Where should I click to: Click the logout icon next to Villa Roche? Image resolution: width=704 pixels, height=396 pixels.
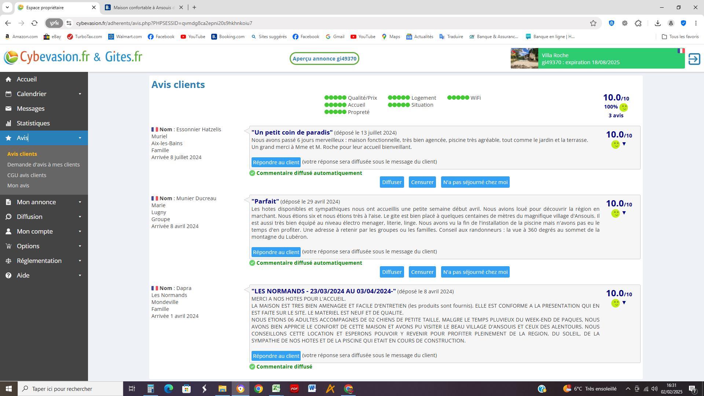pyautogui.click(x=694, y=59)
